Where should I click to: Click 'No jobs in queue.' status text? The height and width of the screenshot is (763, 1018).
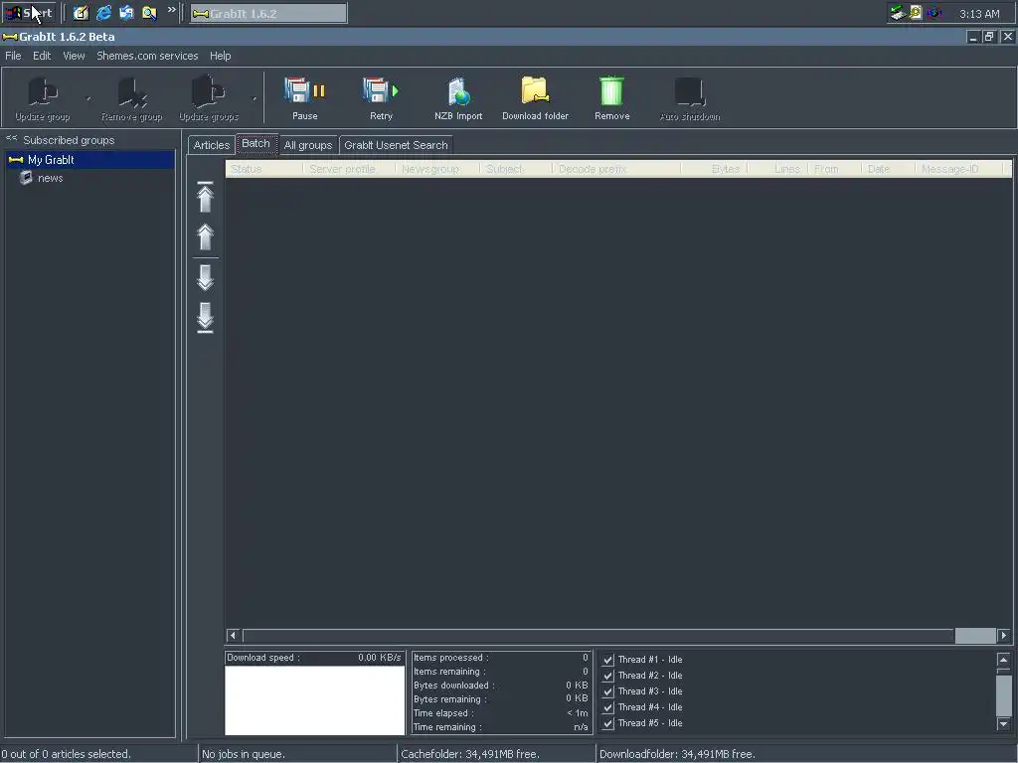pyautogui.click(x=244, y=754)
